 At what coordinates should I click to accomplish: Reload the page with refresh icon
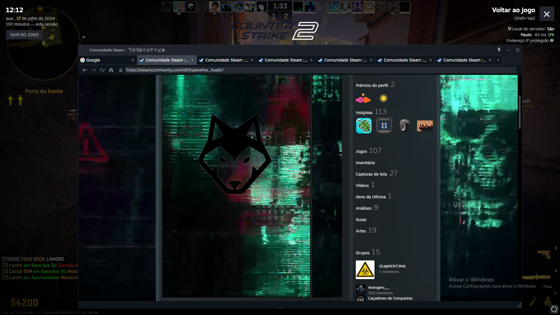[102, 70]
